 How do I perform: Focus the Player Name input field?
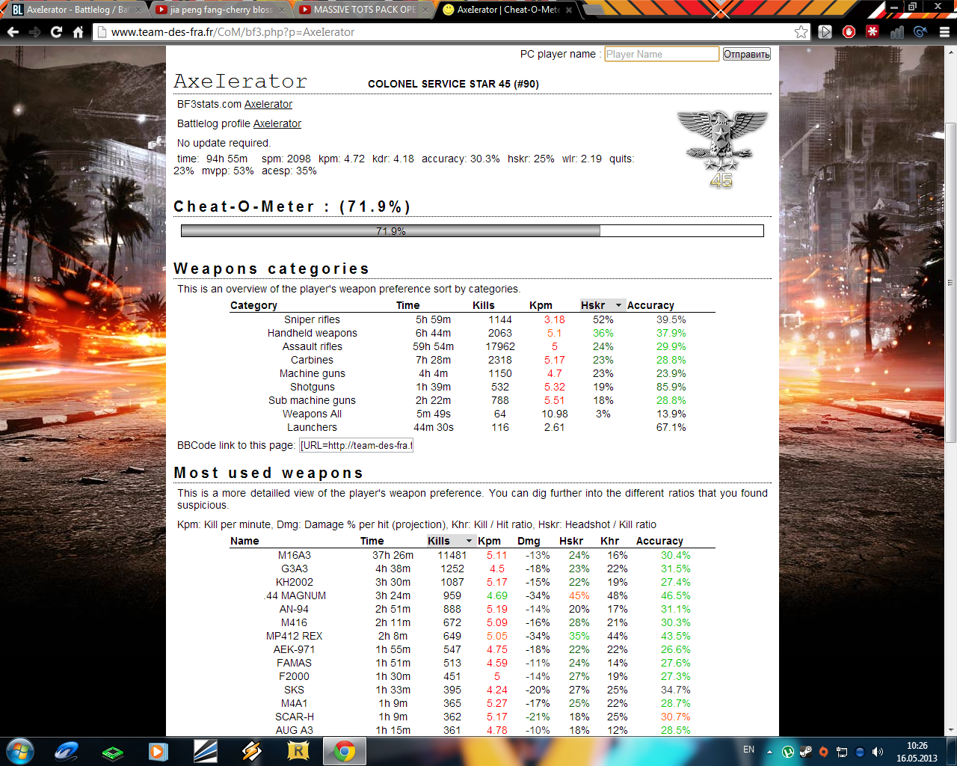(662, 54)
